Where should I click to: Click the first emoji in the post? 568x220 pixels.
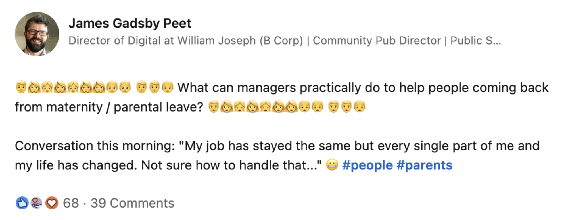21,87
